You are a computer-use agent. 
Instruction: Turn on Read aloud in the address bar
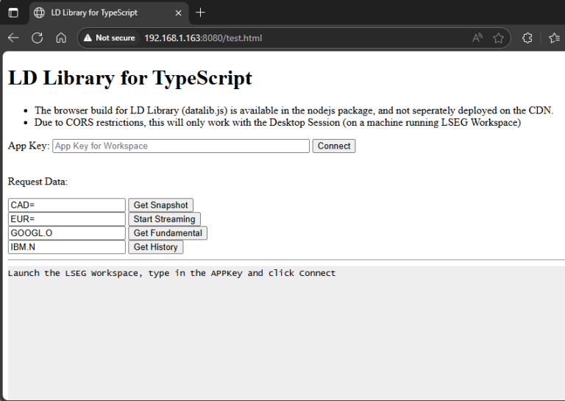477,38
